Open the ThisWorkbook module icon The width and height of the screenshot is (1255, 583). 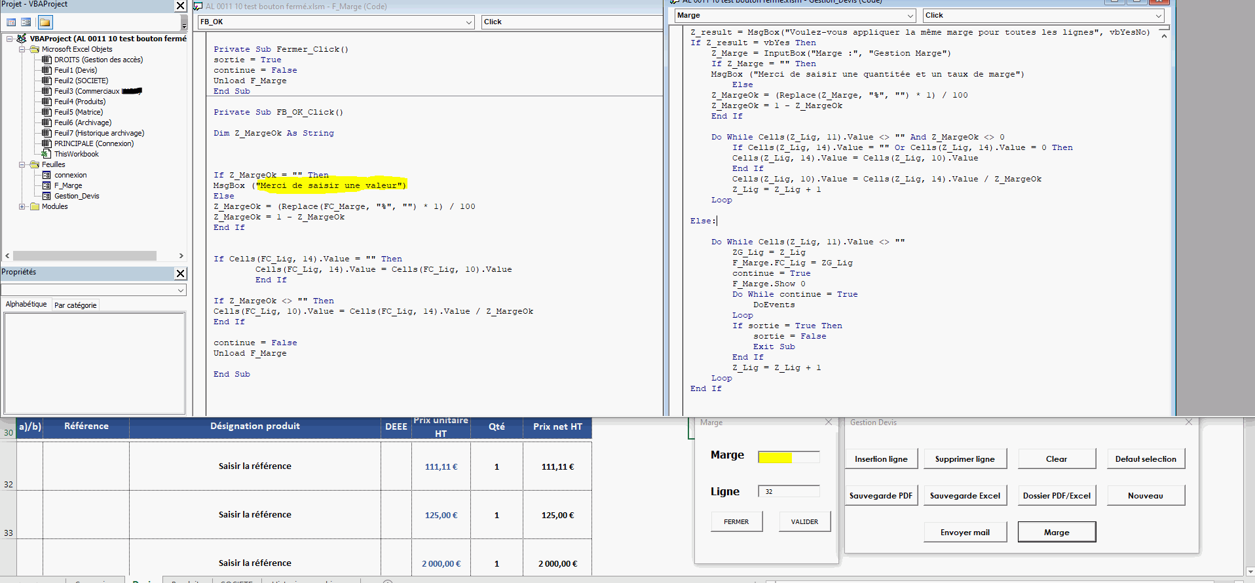tap(47, 154)
